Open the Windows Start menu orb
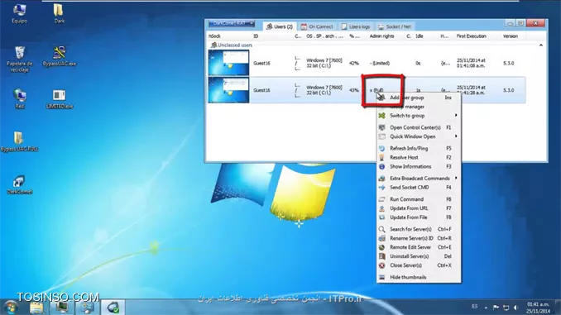This screenshot has width=561, height=315. point(11,307)
